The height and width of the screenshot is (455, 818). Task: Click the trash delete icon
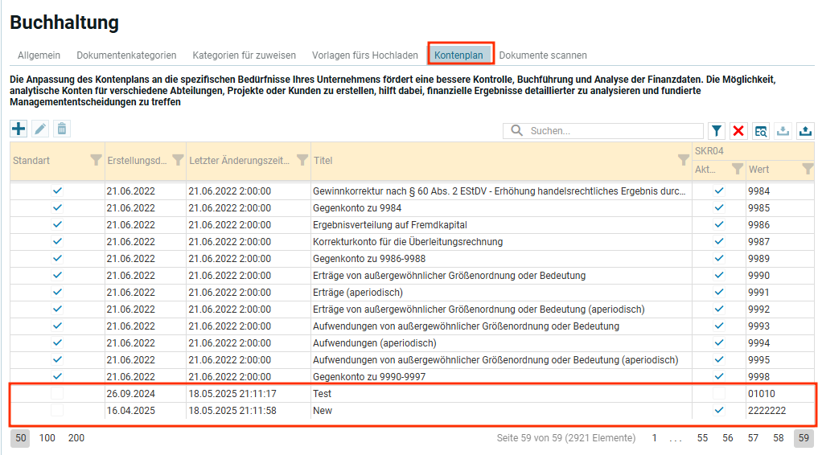[x=61, y=129]
